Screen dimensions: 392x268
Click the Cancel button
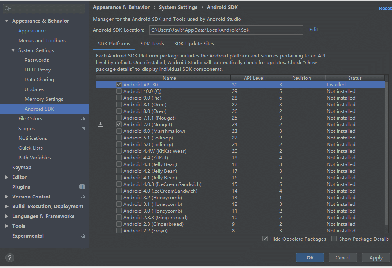click(343, 257)
